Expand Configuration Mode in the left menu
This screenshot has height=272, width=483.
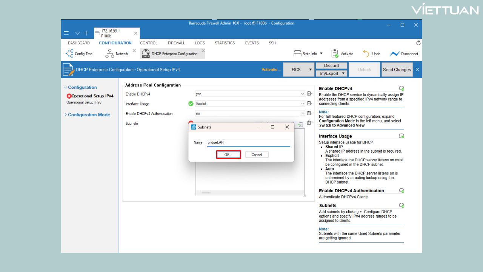[89, 115]
